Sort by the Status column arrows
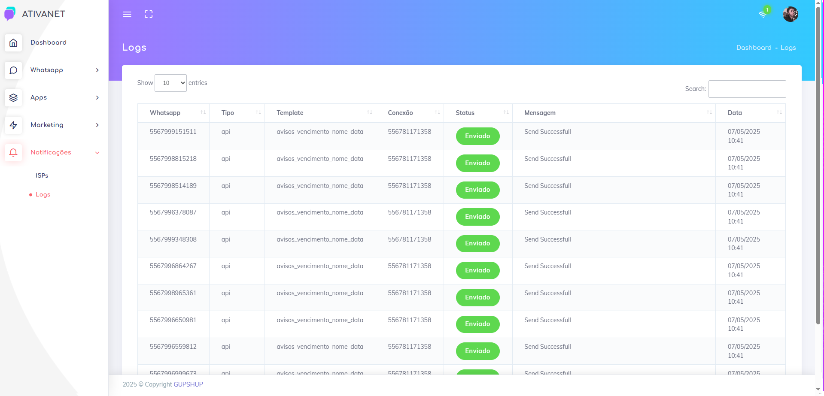This screenshot has width=824, height=396. point(506,112)
